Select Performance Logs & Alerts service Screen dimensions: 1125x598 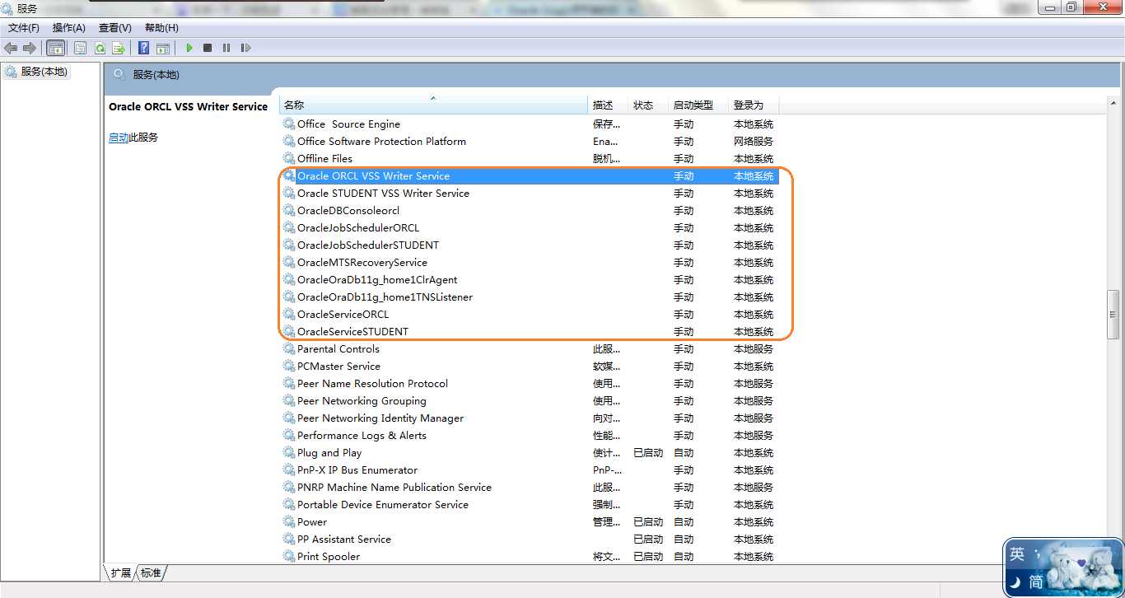coord(530,435)
